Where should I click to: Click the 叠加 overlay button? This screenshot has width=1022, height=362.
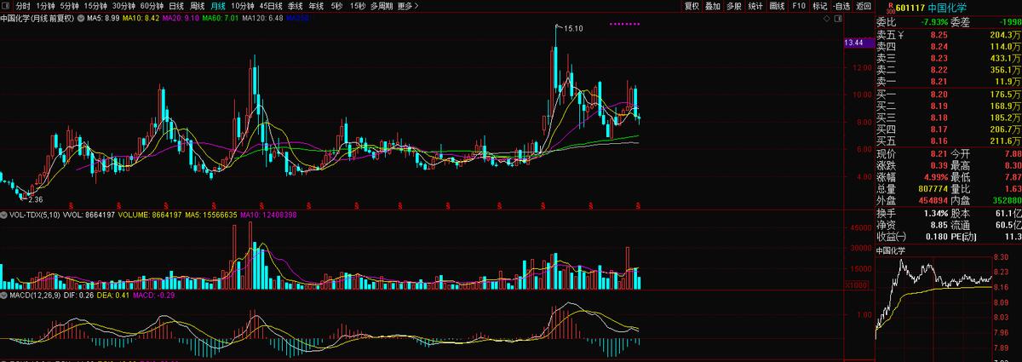(713, 5)
